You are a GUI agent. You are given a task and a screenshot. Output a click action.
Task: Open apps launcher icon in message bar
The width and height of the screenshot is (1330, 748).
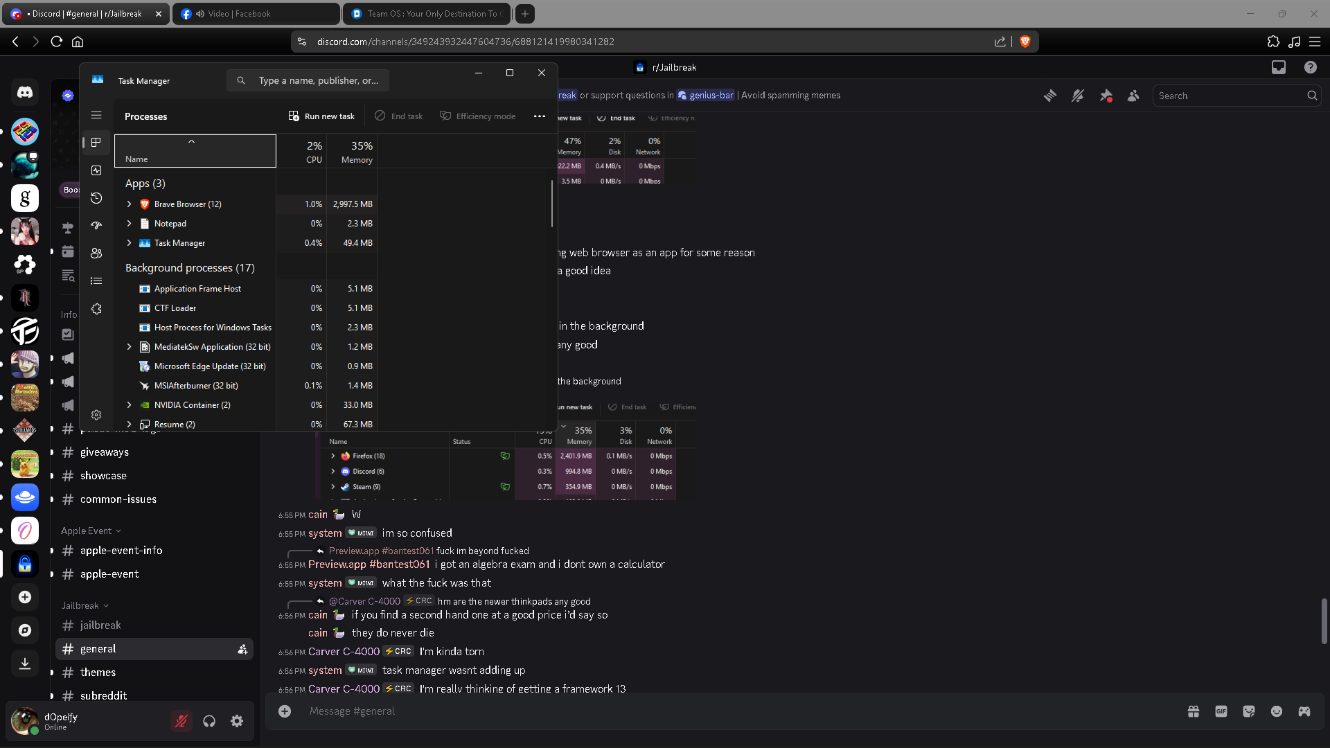(1304, 711)
